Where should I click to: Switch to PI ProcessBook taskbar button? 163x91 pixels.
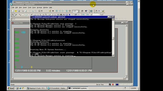pyautogui.click(x=57, y=88)
